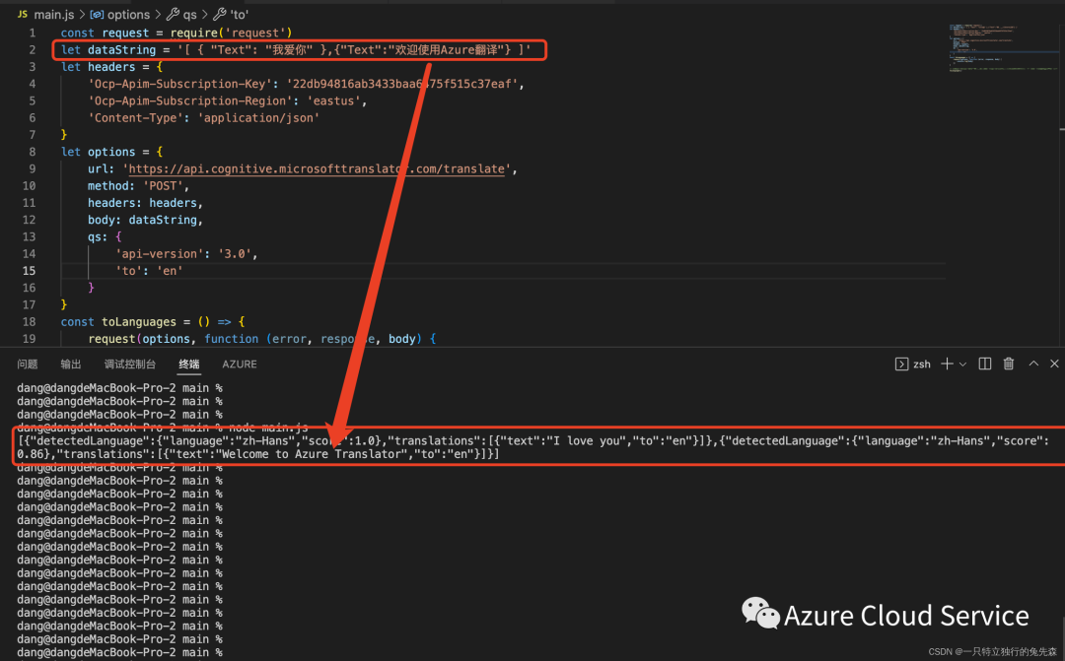
Task: Select the 终端 tab
Action: (x=188, y=364)
